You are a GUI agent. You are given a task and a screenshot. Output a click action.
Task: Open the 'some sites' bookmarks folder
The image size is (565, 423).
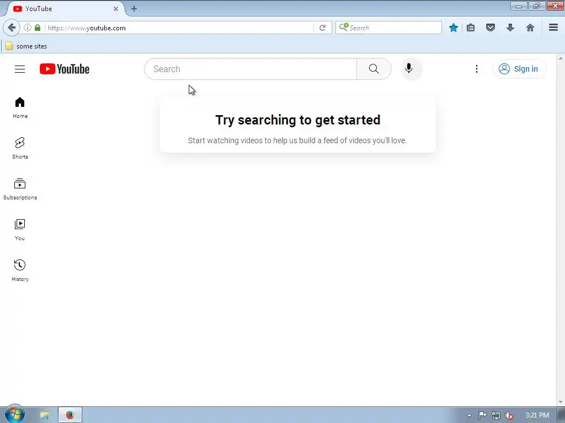26,46
